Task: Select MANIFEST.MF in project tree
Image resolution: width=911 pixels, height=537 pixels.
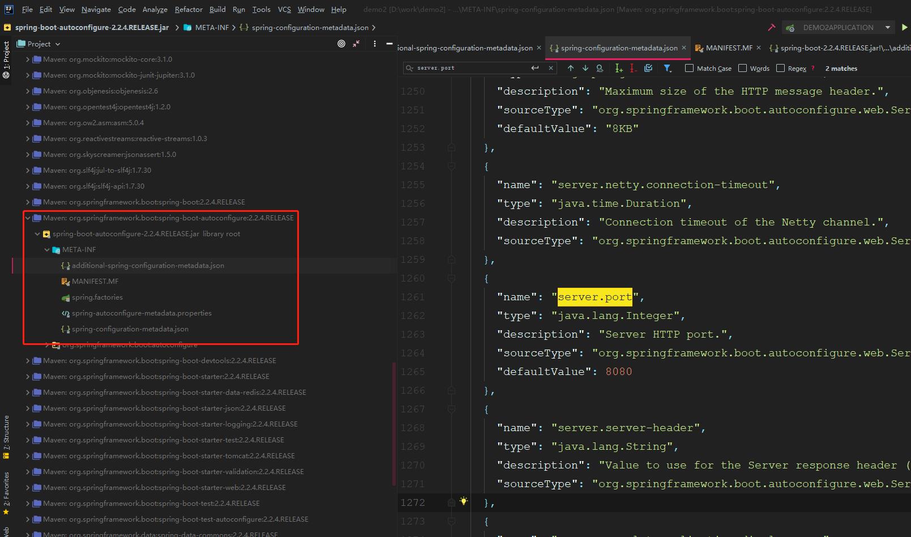Action: click(x=95, y=281)
